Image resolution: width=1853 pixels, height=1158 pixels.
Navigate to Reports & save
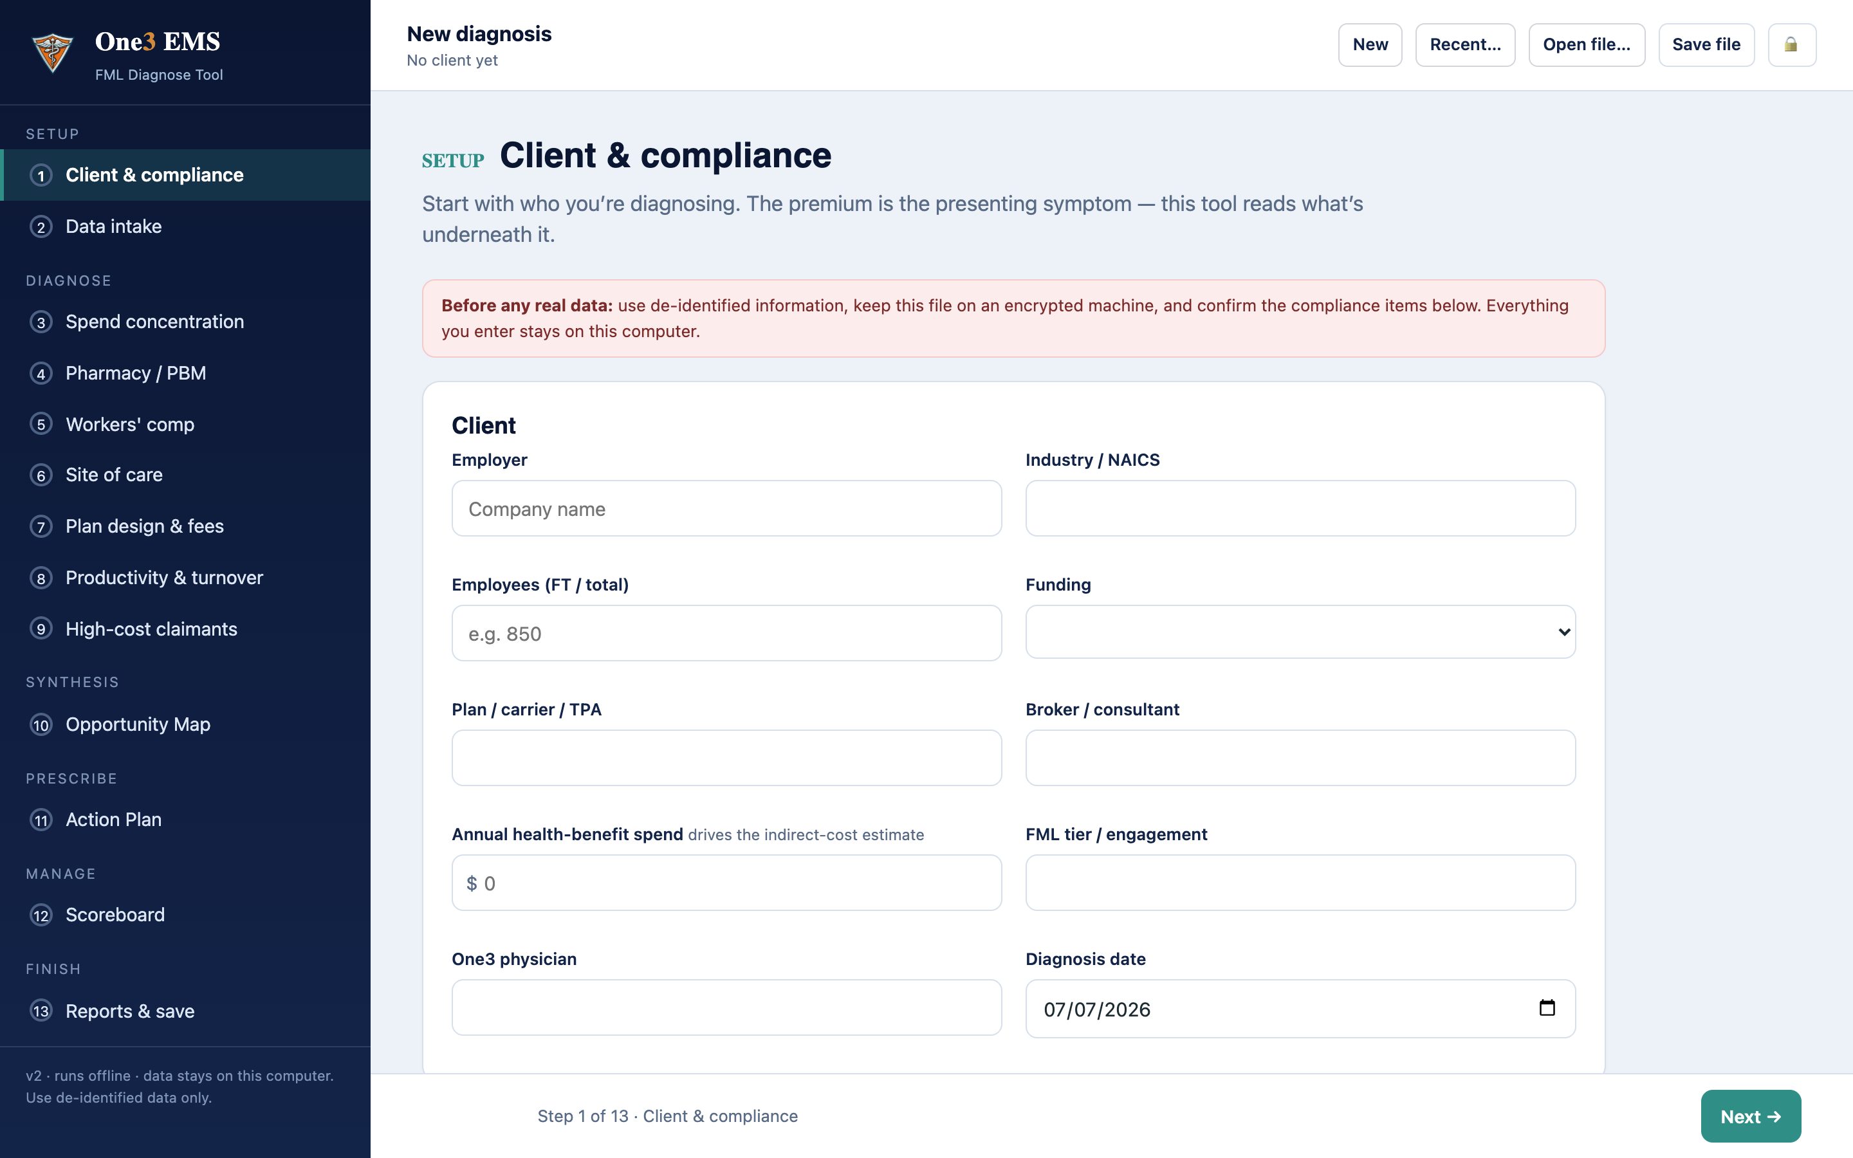(185, 1011)
